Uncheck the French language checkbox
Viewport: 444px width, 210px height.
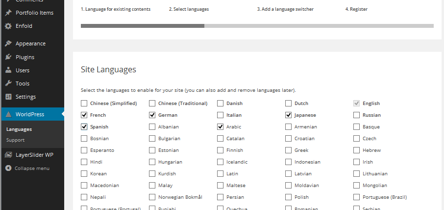pyautogui.click(x=84, y=115)
